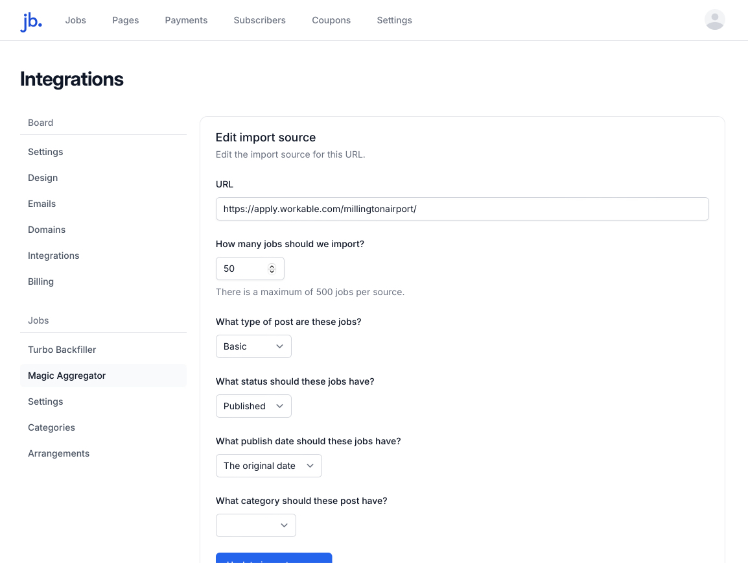Go to the Billing section
748x563 pixels.
[x=41, y=281]
